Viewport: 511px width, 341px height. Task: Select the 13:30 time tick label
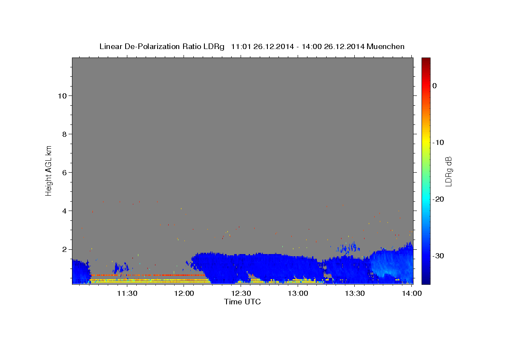pyautogui.click(x=355, y=293)
